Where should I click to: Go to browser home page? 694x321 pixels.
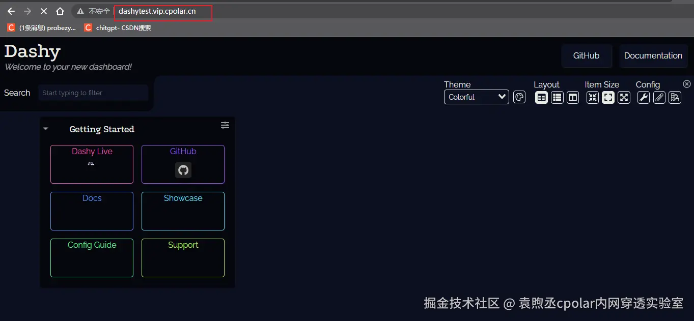click(60, 11)
